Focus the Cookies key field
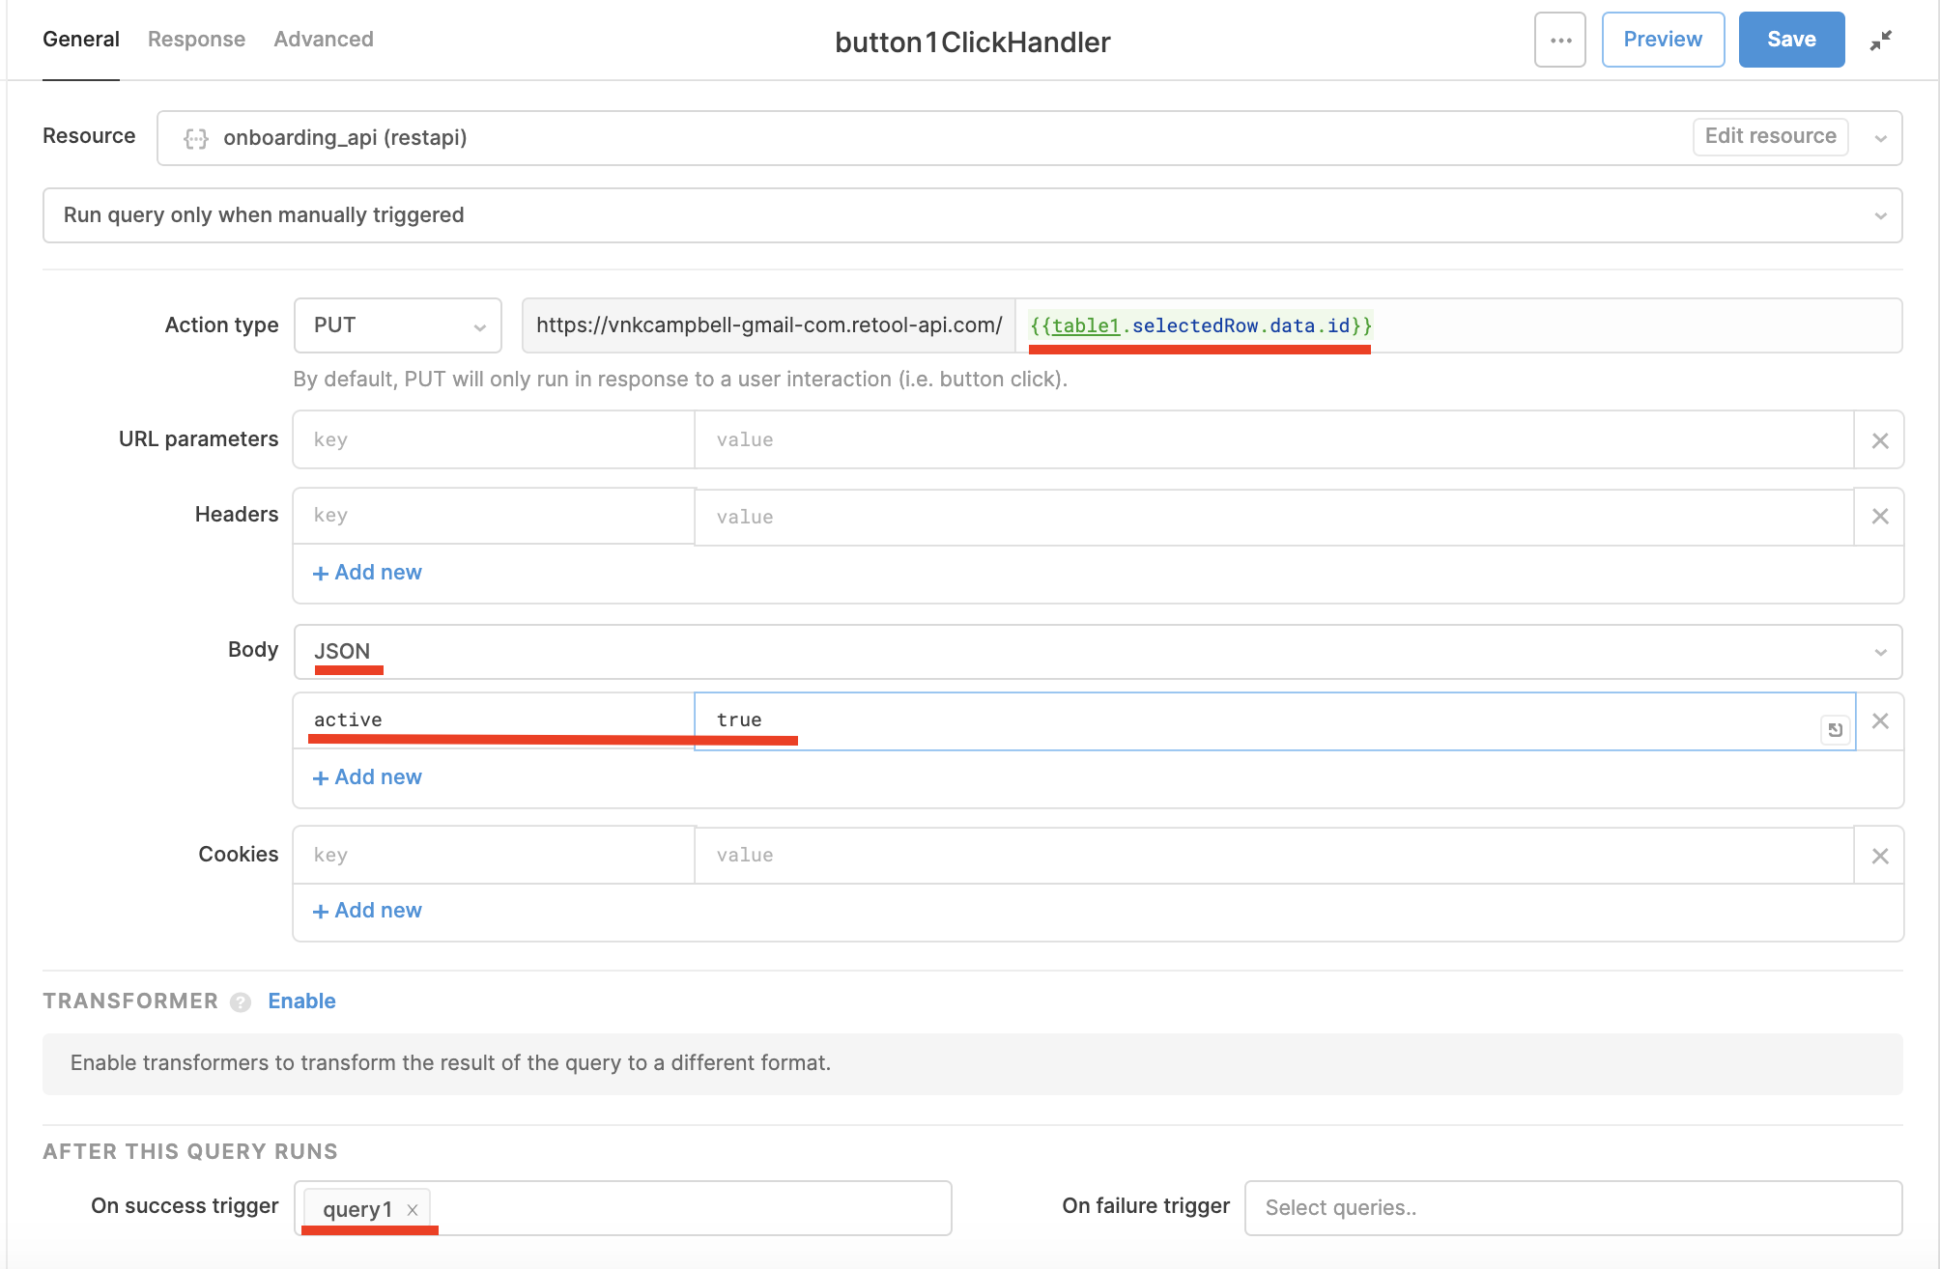 [494, 856]
